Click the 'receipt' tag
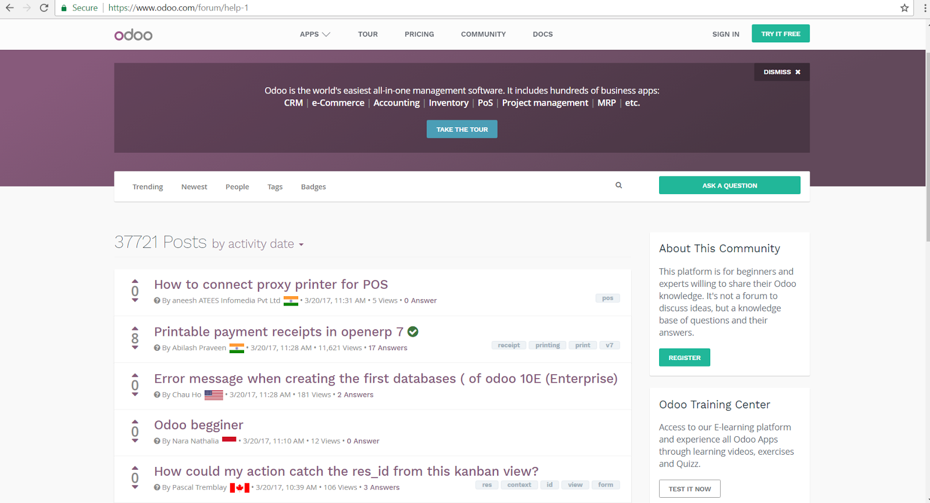Screen dimensions: 930x503 click(509, 345)
